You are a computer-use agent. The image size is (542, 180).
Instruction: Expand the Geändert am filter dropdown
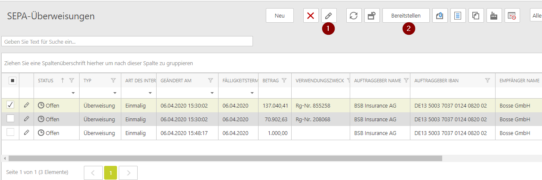point(212,93)
